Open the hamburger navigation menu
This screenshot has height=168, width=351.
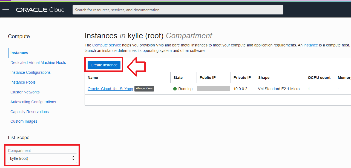[x=6, y=10]
